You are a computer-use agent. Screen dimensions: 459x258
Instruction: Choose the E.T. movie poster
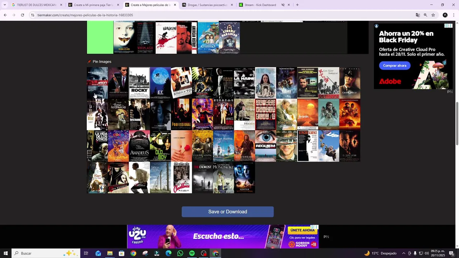[160, 83]
